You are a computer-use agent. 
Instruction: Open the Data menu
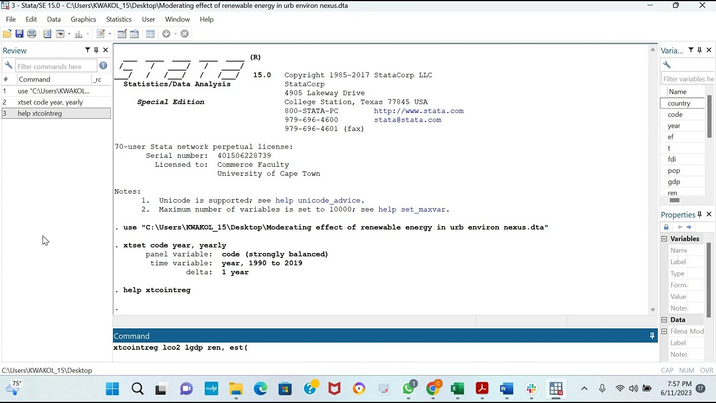[x=54, y=19]
